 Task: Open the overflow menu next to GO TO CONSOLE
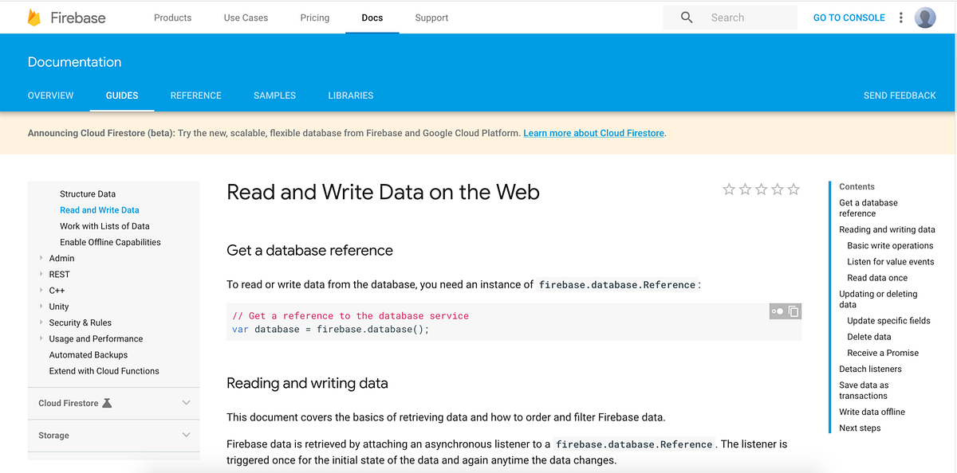[x=900, y=17]
